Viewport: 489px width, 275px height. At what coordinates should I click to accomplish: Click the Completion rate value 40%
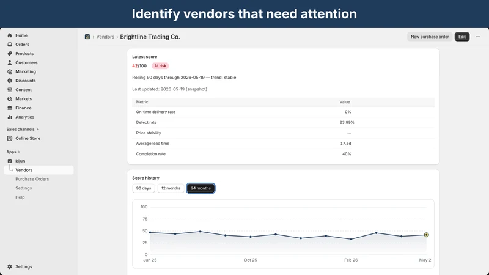tap(347, 154)
